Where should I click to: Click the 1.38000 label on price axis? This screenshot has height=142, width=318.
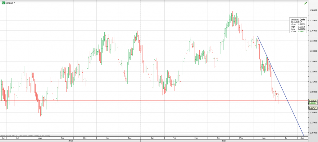[x=312, y=10]
